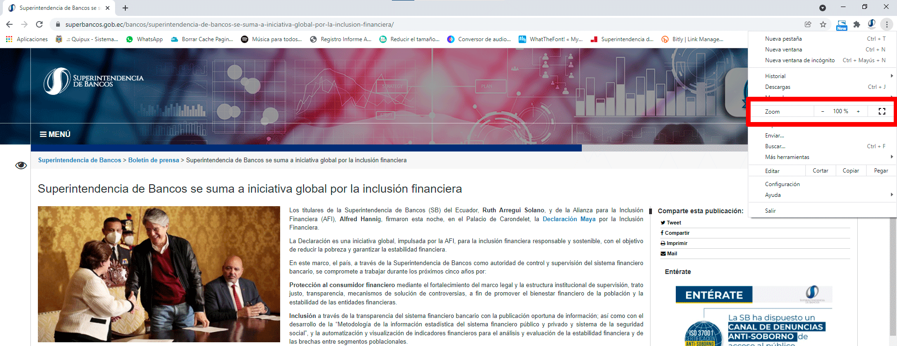The height and width of the screenshot is (346, 897).
Task: Open a new tab with the plus button
Action: pos(125,8)
